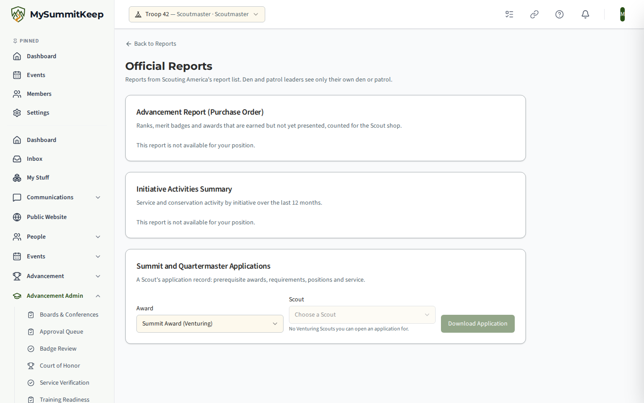Click the Advancement Report (Purchase Order) heading
This screenshot has height=403, width=644.
click(200, 112)
